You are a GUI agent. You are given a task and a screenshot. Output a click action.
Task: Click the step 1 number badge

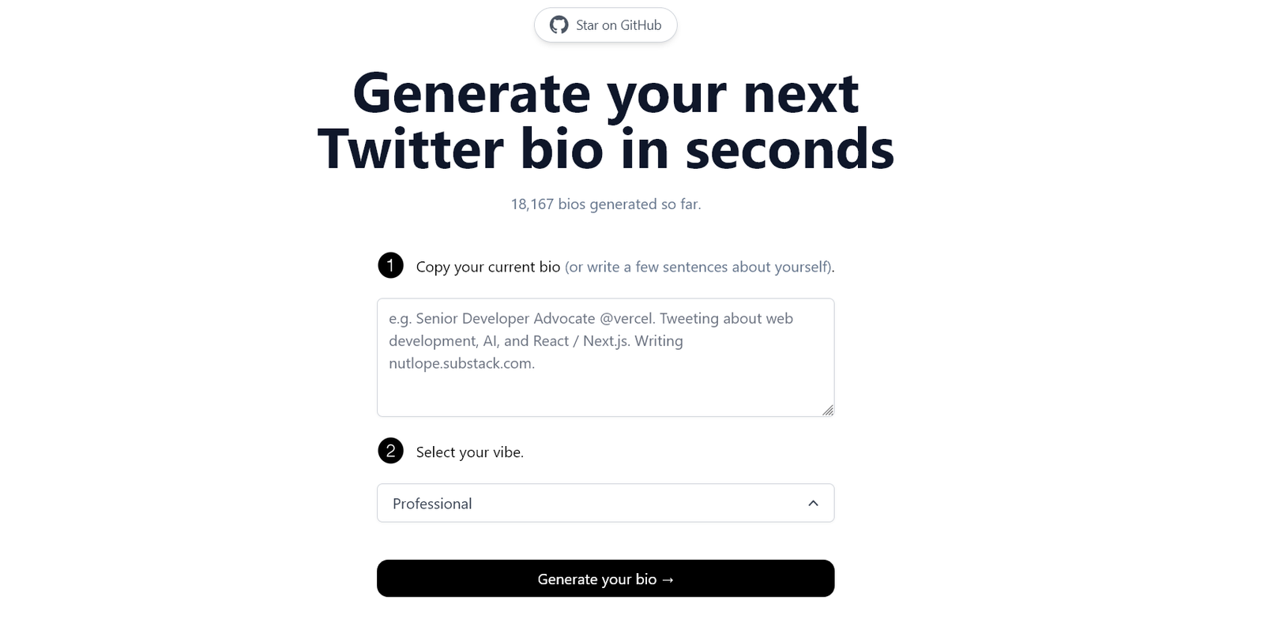pos(390,266)
